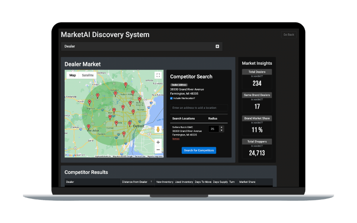
Task: Click Same Brand Dealers value 17
Action: pos(257,107)
